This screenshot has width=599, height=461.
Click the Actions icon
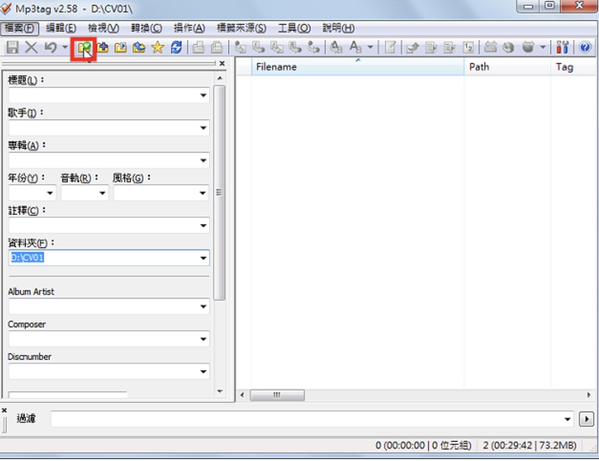point(336,47)
